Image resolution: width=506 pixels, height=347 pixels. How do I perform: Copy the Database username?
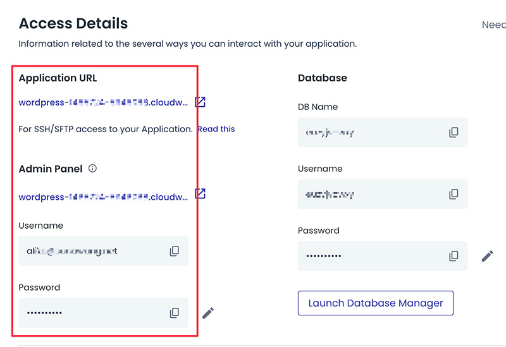(x=454, y=195)
